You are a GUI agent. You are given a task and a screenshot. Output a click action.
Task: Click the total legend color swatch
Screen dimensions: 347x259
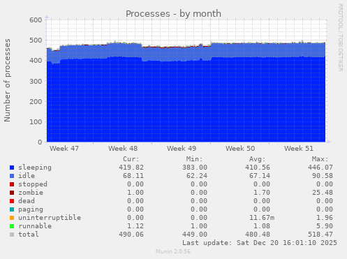click(12, 235)
